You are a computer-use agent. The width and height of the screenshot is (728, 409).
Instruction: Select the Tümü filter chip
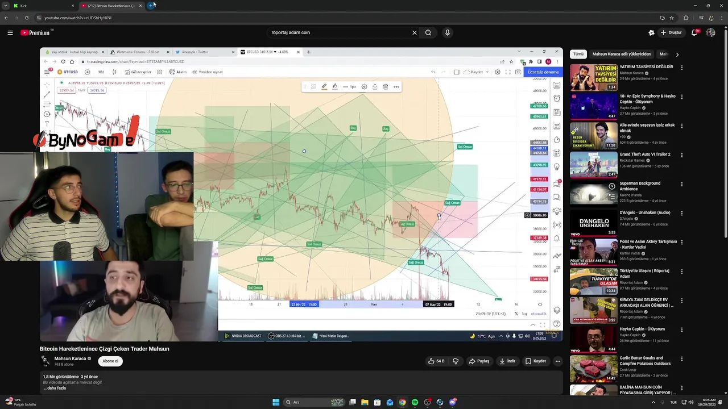[x=578, y=54]
